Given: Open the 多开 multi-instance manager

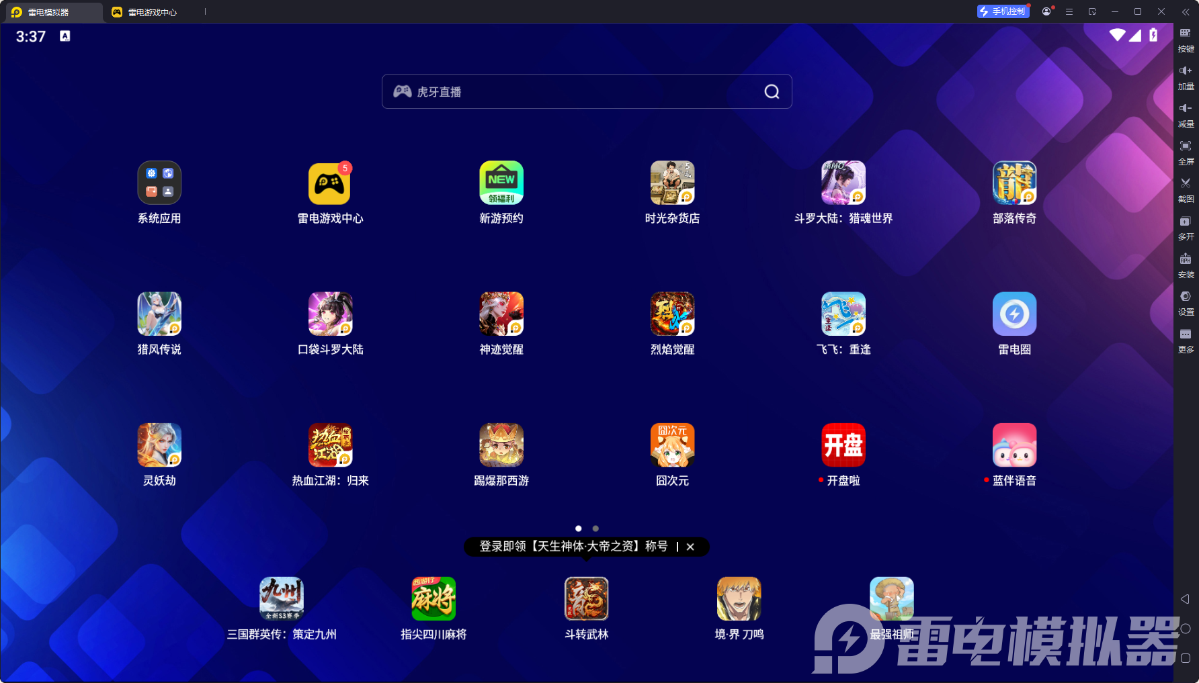Looking at the screenshot, I should click(x=1186, y=228).
